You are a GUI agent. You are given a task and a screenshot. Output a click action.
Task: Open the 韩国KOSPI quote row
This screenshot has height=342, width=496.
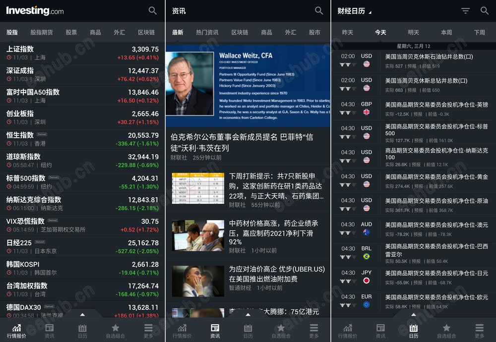pos(82,268)
